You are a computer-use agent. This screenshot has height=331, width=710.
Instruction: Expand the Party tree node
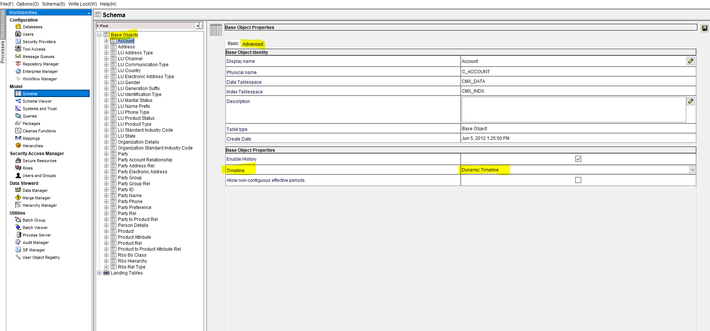pyautogui.click(x=106, y=154)
